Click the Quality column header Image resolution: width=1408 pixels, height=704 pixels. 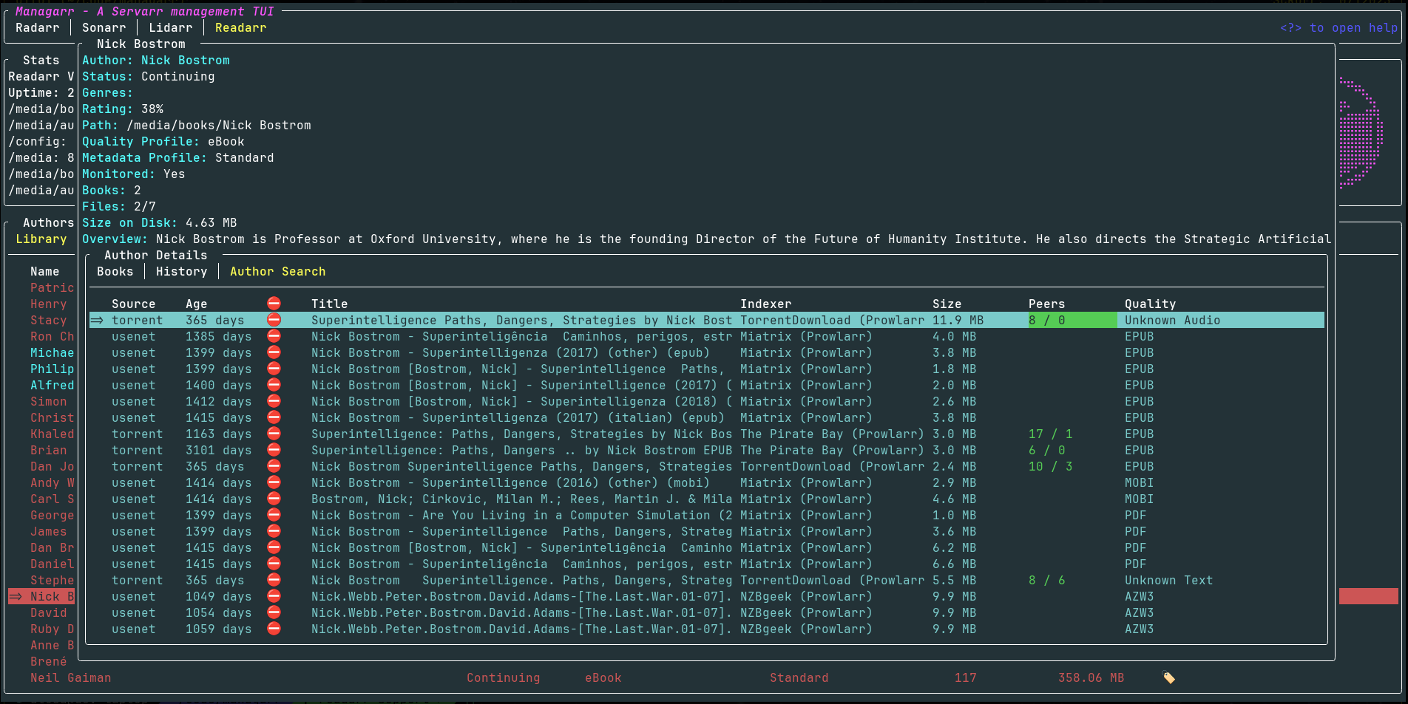click(1151, 304)
